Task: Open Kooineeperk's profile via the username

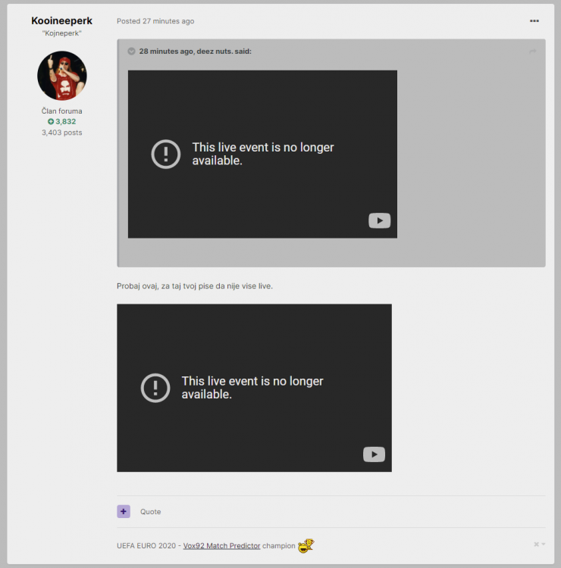Action: (x=61, y=20)
